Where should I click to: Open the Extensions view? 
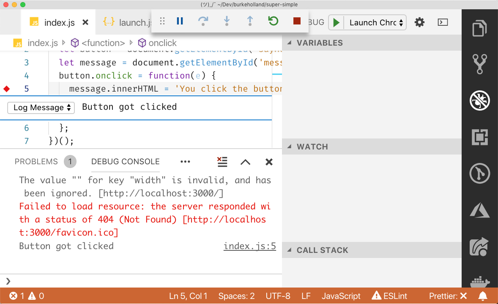point(479,137)
